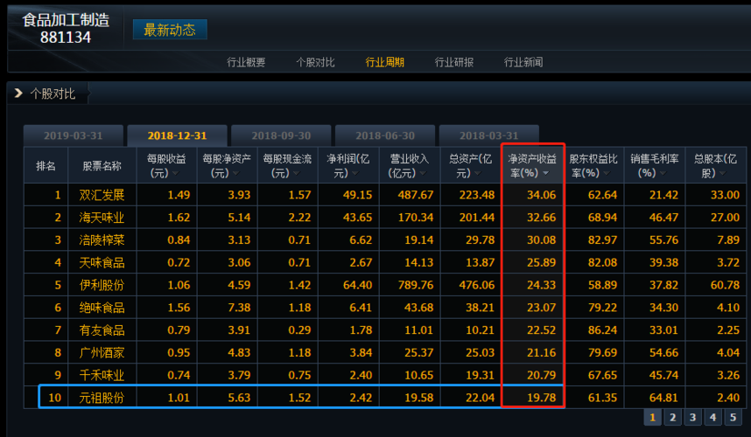Select the 2018-12-31 date tab
The height and width of the screenshot is (437, 751).
click(x=177, y=135)
